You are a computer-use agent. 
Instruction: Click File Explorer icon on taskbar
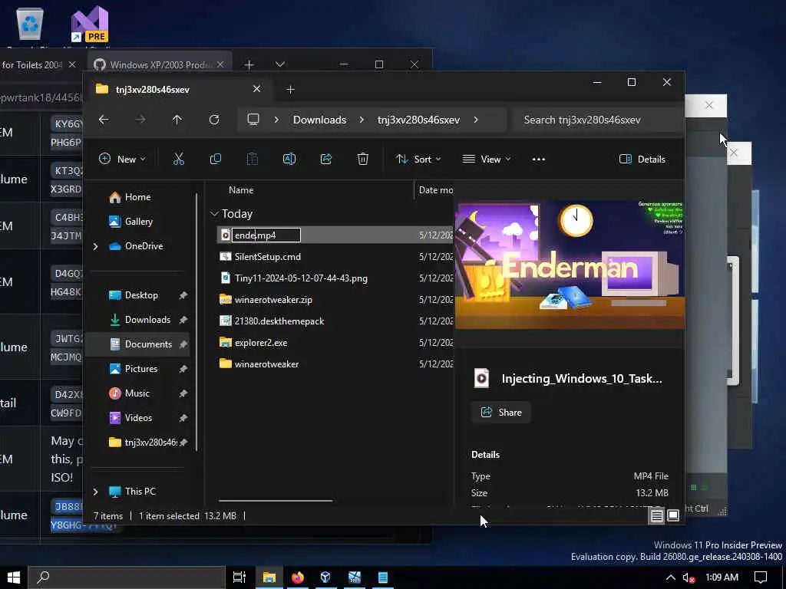pos(269,577)
